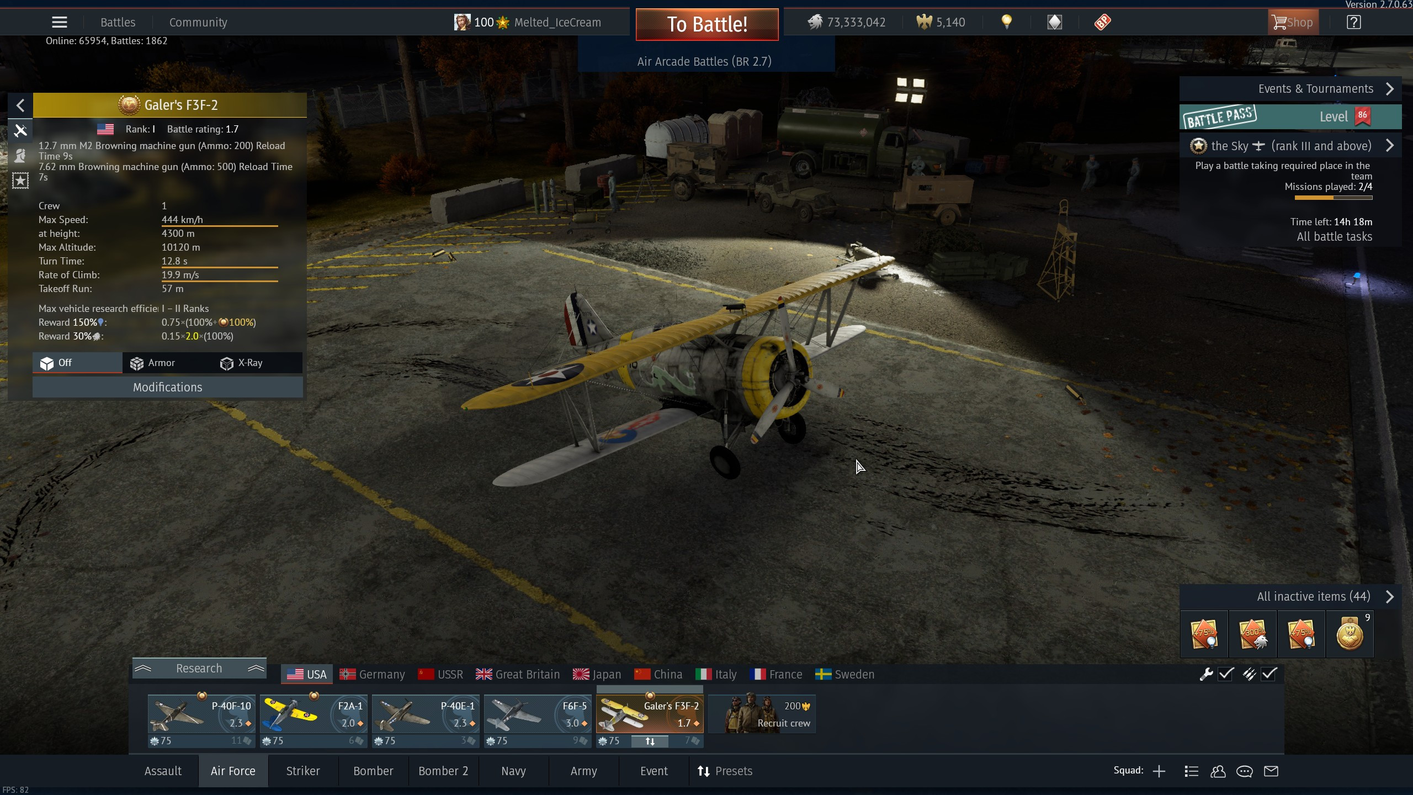This screenshot has width=1413, height=795.
Task: Click the lightbulb wishlist icon
Action: point(1006,22)
